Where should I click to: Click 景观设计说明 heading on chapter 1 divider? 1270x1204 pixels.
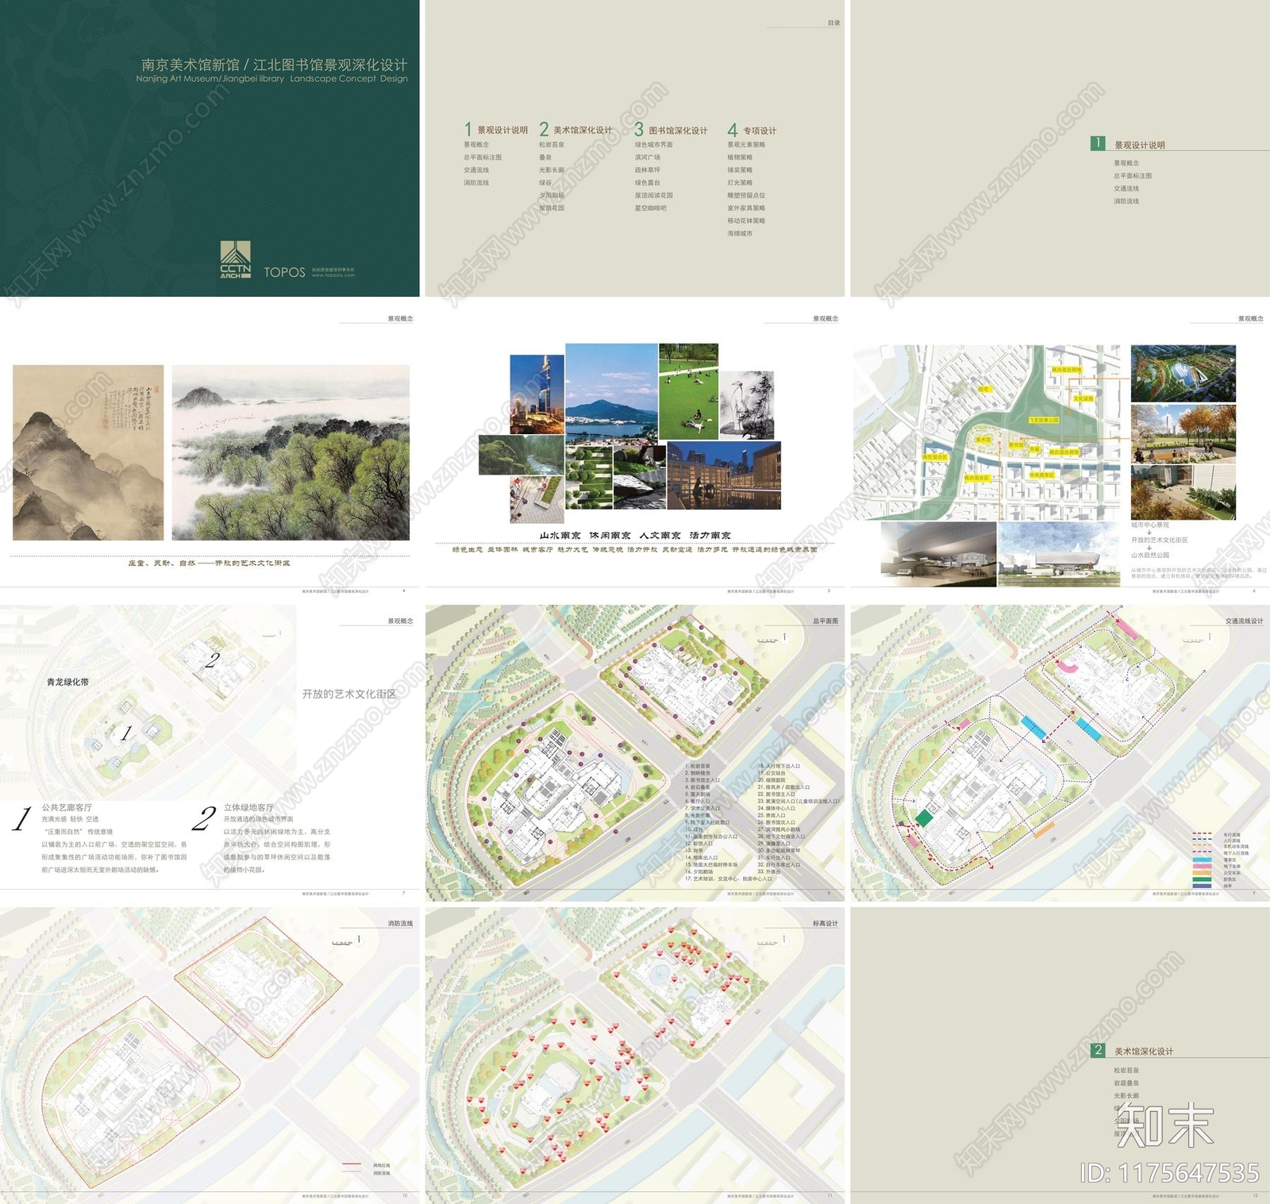pos(1140,145)
